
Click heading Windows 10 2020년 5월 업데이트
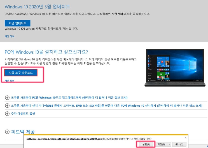coord(38,7)
